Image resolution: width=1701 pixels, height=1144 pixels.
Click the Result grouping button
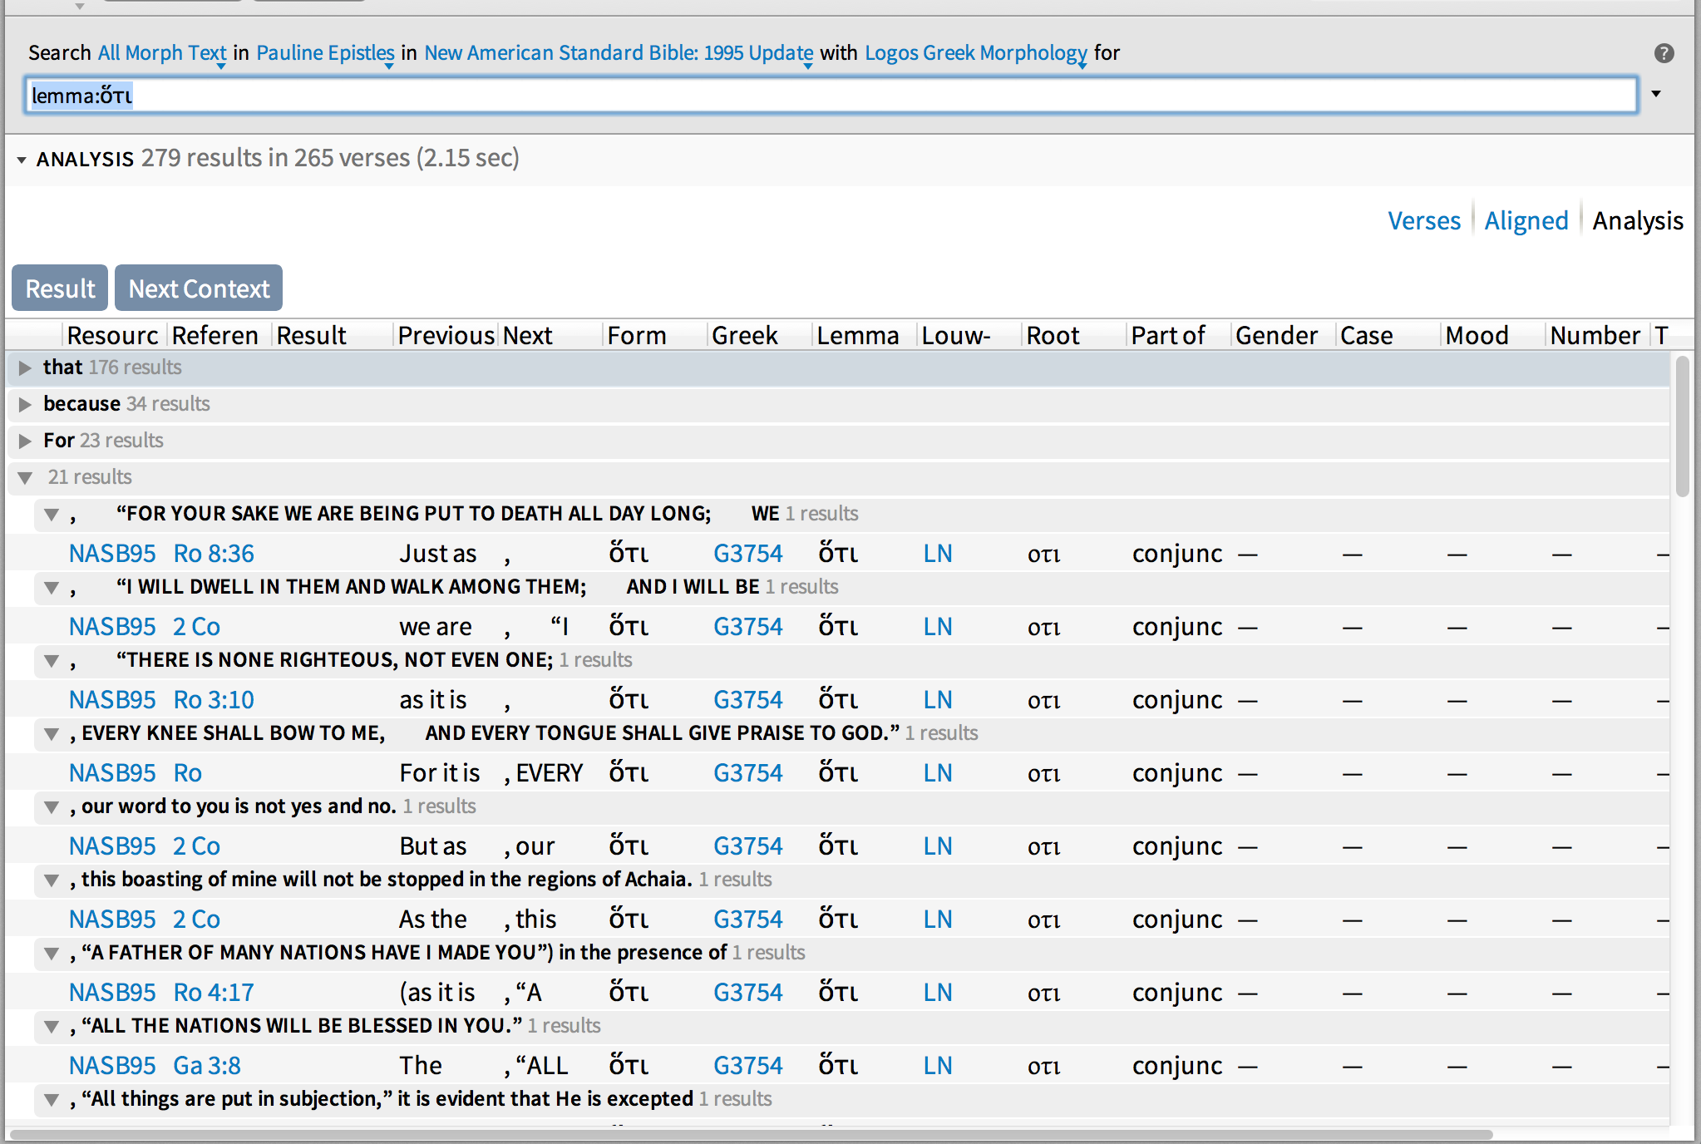tap(60, 288)
